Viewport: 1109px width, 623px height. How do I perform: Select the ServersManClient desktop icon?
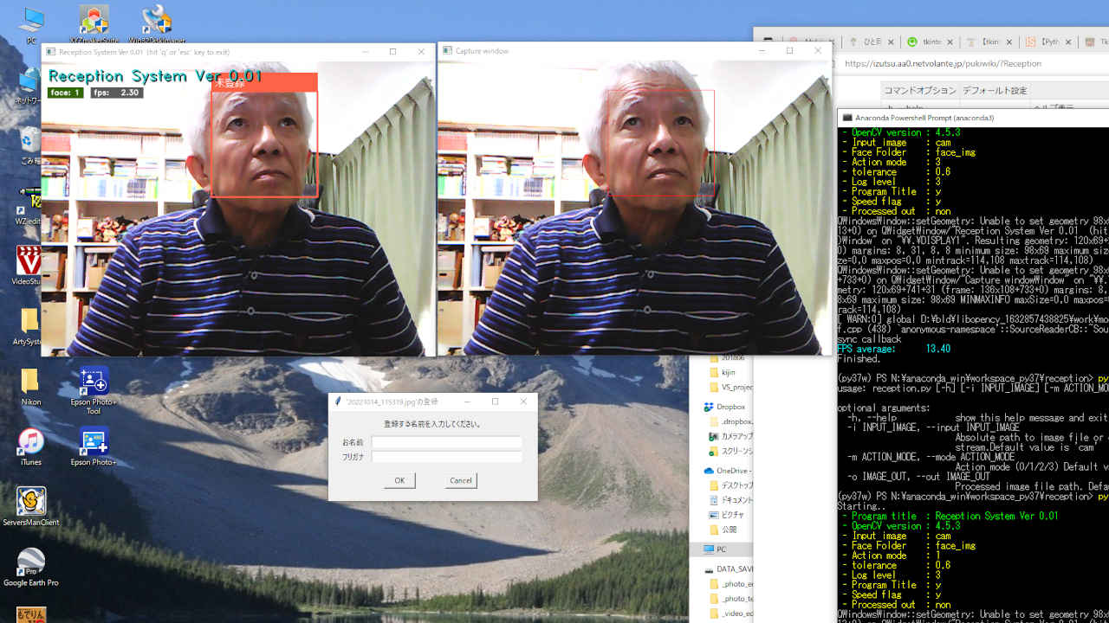tap(31, 502)
